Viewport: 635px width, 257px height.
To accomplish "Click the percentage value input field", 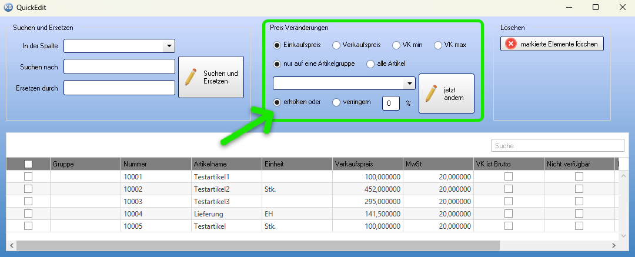I will [391, 103].
